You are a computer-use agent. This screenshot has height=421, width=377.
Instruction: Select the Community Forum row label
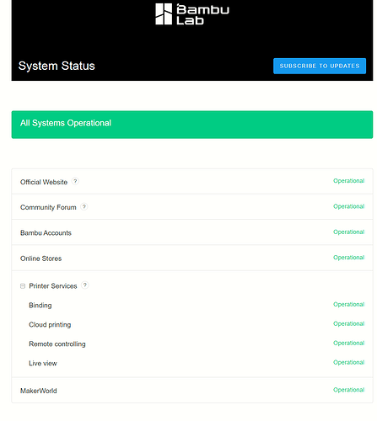pyautogui.click(x=48, y=207)
